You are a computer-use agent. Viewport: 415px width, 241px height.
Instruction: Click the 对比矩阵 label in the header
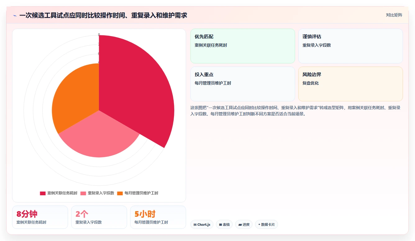394,15
